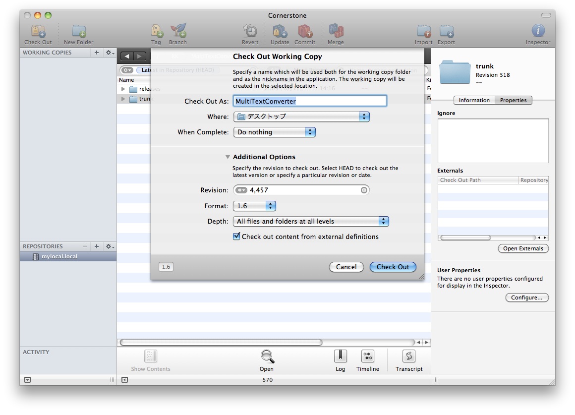Expand the releases folder row
The height and width of the screenshot is (415, 575).
[x=123, y=89]
